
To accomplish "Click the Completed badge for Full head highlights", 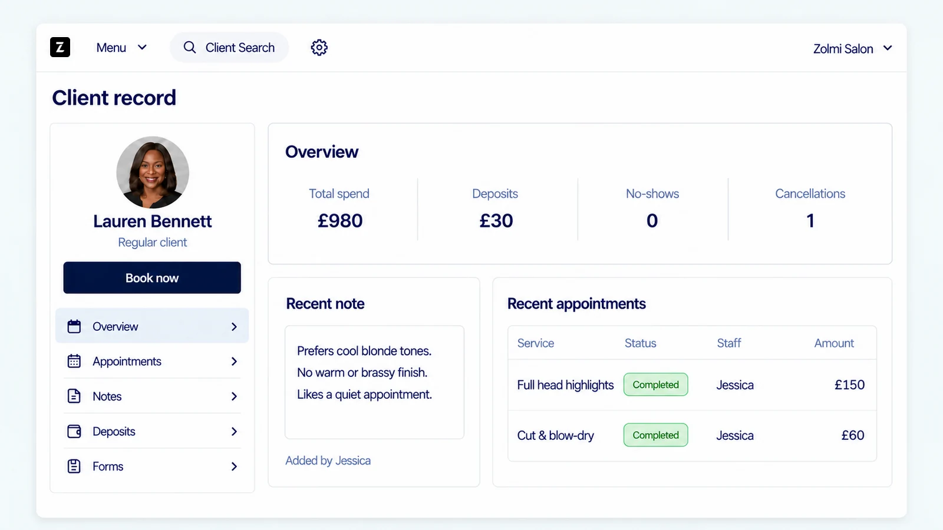I will [655, 385].
